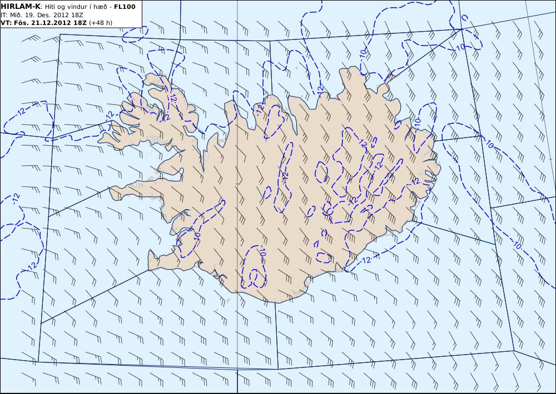The height and width of the screenshot is (394, 556).
Task: Select the 'Hiti og vindur í hæð' caption
Action: coord(77,7)
